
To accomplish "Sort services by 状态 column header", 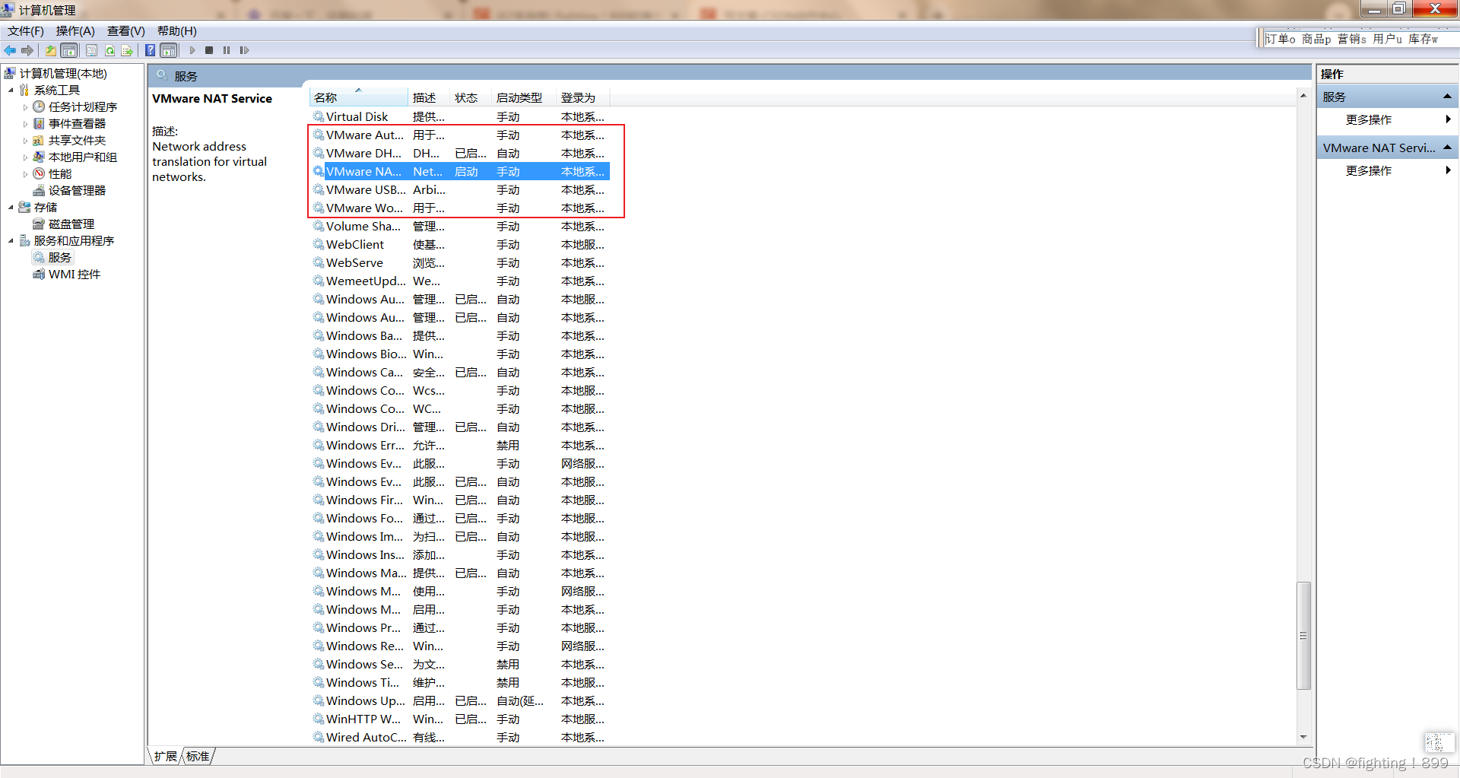I will [x=471, y=97].
